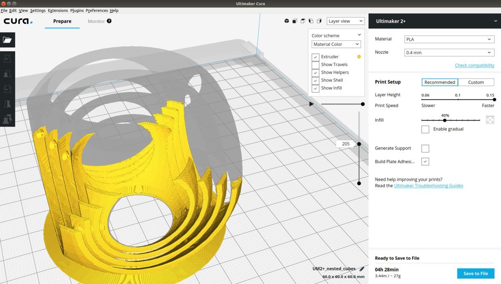Switch camera to 3D view cube icon

(287, 21)
